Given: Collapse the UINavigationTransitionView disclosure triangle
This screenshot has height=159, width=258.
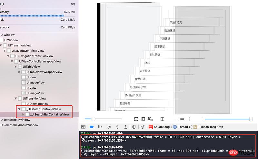Looking at the screenshot, I should tap(8, 56).
